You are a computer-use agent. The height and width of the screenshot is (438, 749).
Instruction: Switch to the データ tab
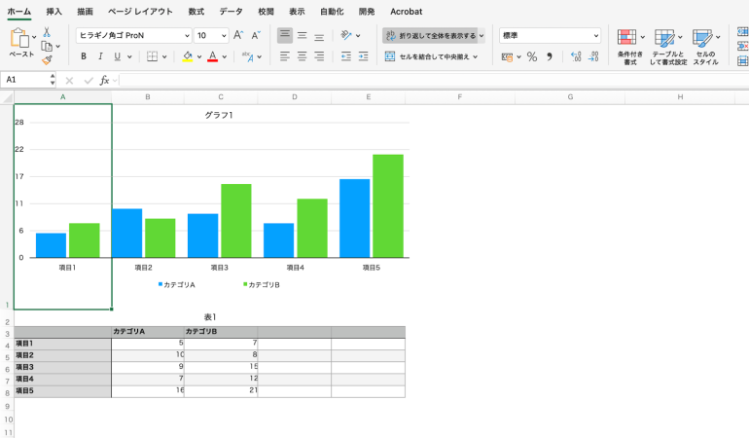[x=231, y=12]
